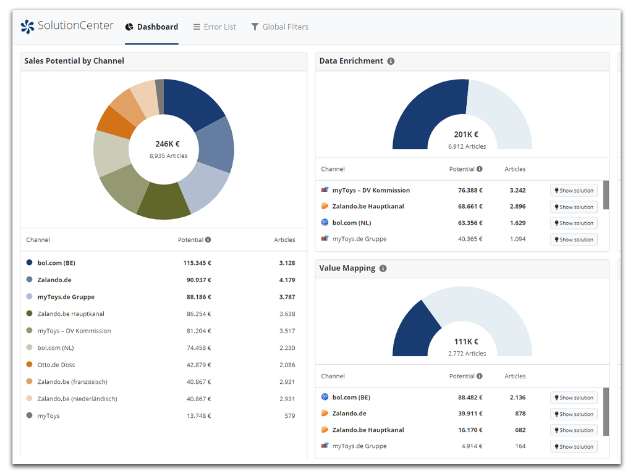Click the '8,935 Articles' donut chart label
This screenshot has height=474, width=633.
coord(168,156)
